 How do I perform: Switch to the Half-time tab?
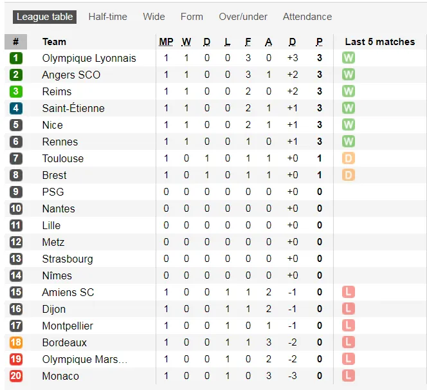pyautogui.click(x=107, y=17)
